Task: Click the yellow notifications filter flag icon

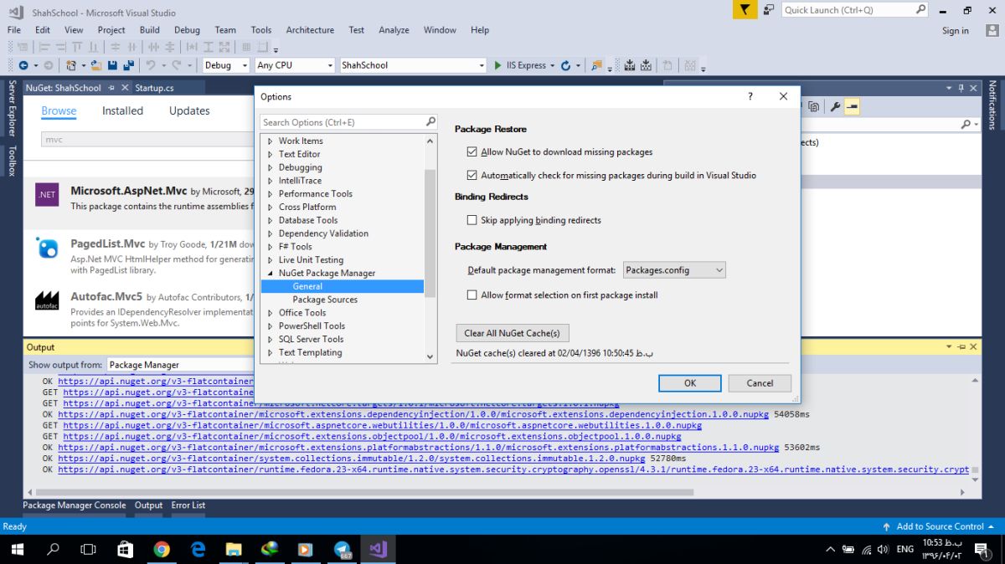Action: pos(745,10)
